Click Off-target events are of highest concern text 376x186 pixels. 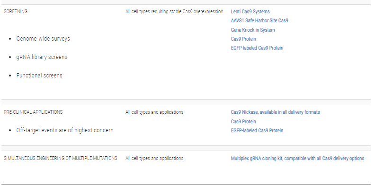click(x=65, y=130)
